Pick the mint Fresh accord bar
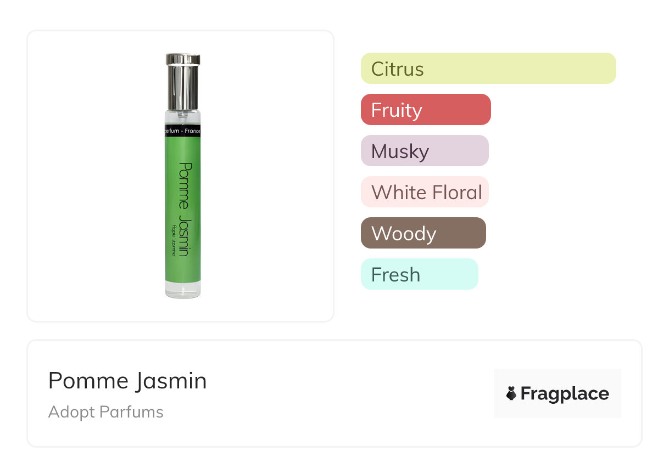The height and width of the screenshot is (474, 669). (419, 274)
